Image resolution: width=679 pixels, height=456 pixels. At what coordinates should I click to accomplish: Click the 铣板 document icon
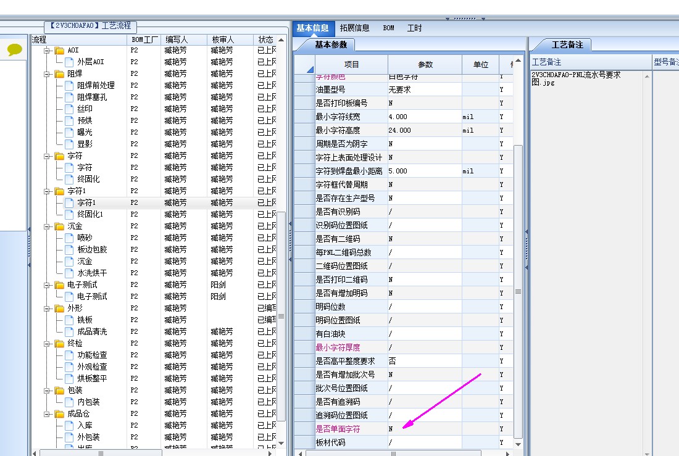coord(69,320)
